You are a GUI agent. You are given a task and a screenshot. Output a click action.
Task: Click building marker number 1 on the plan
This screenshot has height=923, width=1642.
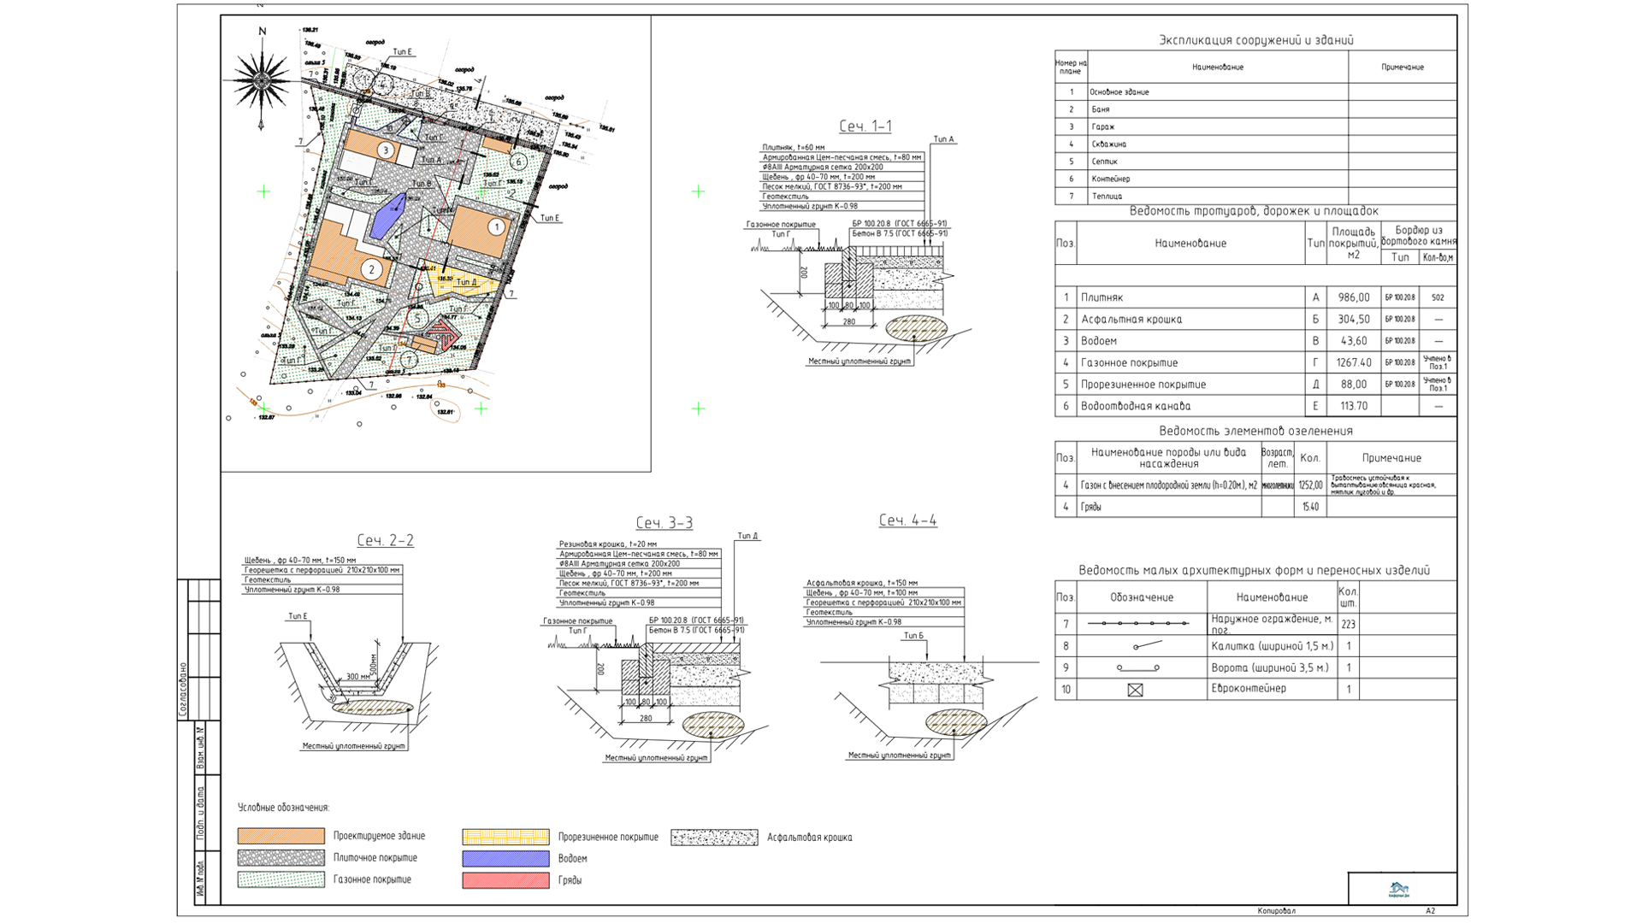pos(496,227)
